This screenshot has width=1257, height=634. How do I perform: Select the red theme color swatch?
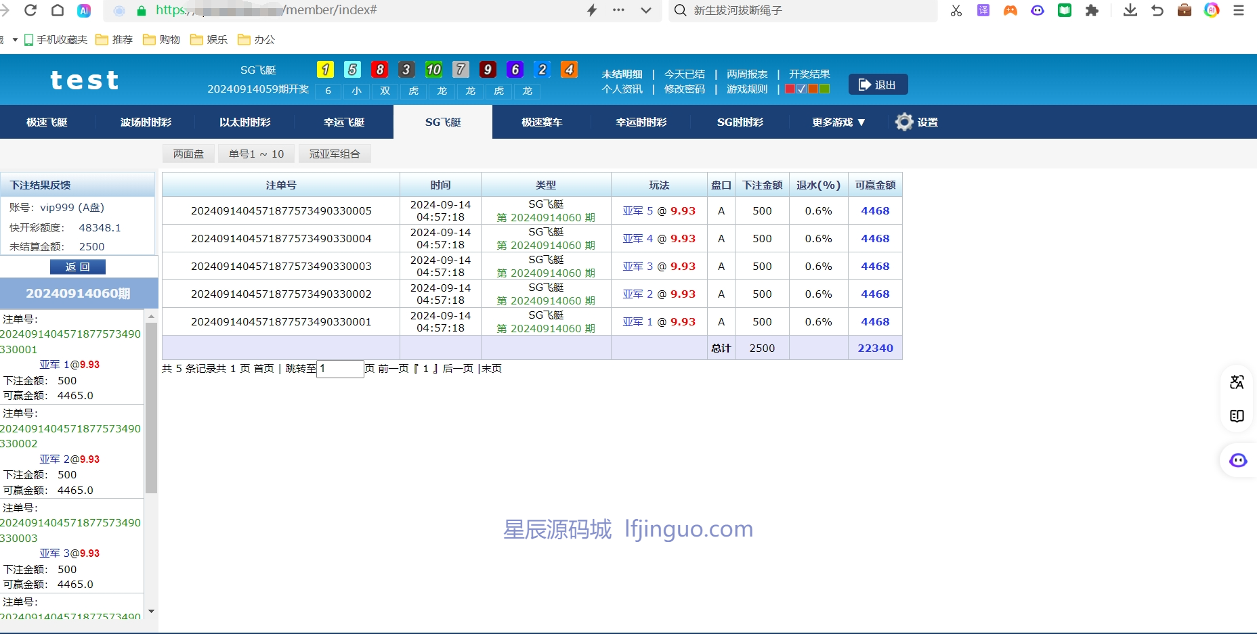point(790,89)
